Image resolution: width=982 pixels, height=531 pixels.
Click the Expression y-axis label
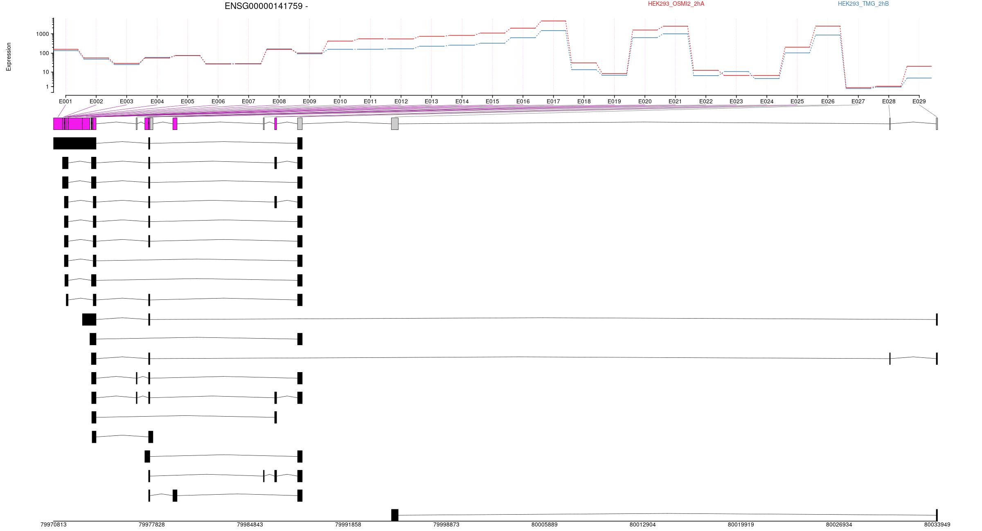9,57
